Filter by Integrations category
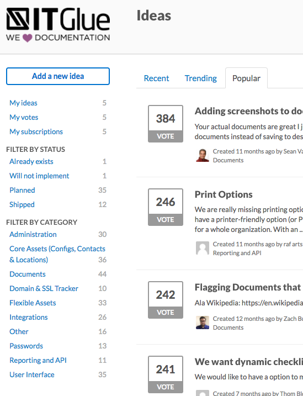 (x=29, y=317)
